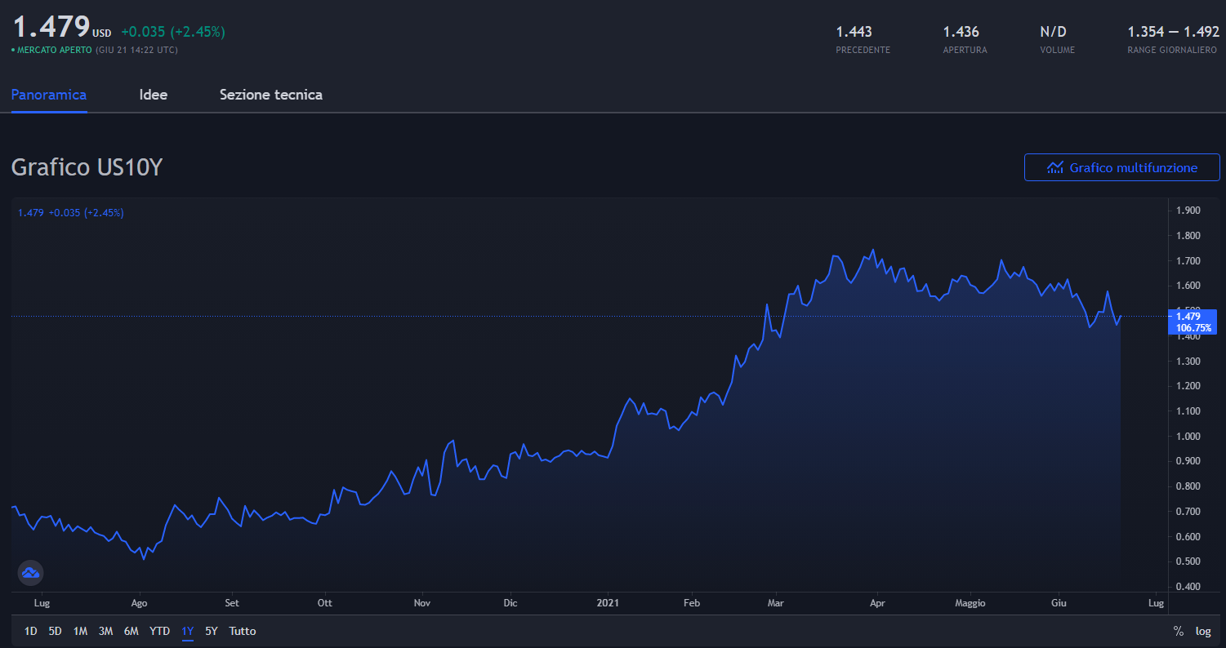Click the Grafico US10Y heading
1226x648 pixels.
pyautogui.click(x=87, y=167)
